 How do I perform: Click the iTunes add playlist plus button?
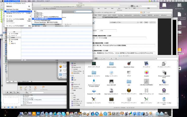click(5, 107)
